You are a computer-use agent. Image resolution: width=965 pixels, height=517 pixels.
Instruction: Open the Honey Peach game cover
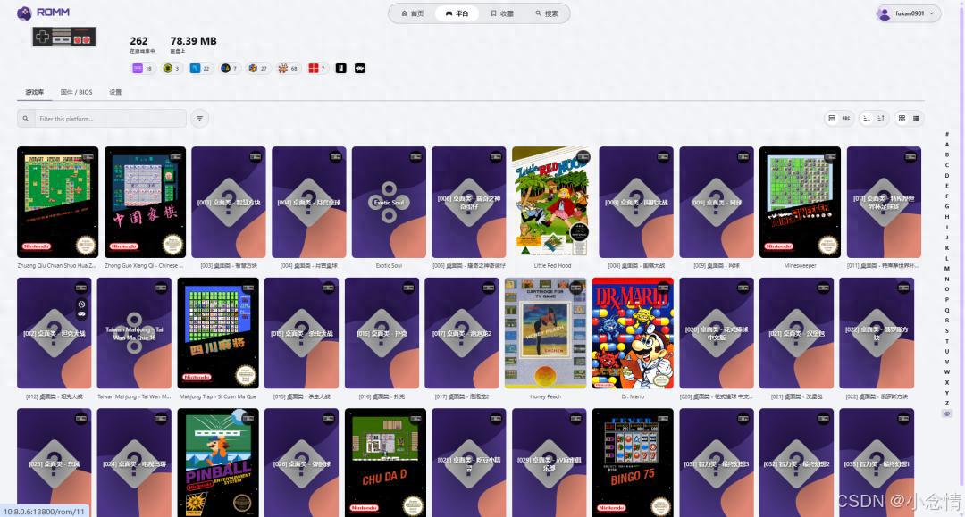coord(545,332)
